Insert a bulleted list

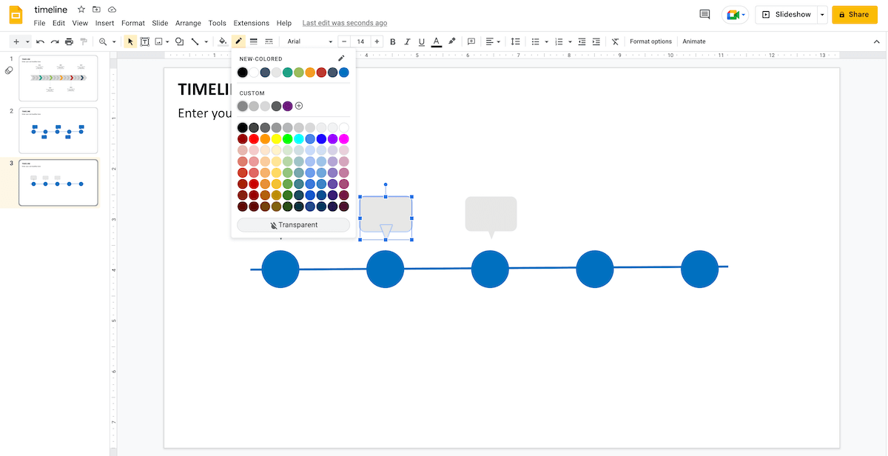(536, 41)
